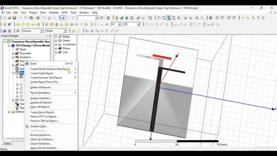Draw an ellipse with the ellipse tool
The image size is (277, 156).
pos(33,24)
